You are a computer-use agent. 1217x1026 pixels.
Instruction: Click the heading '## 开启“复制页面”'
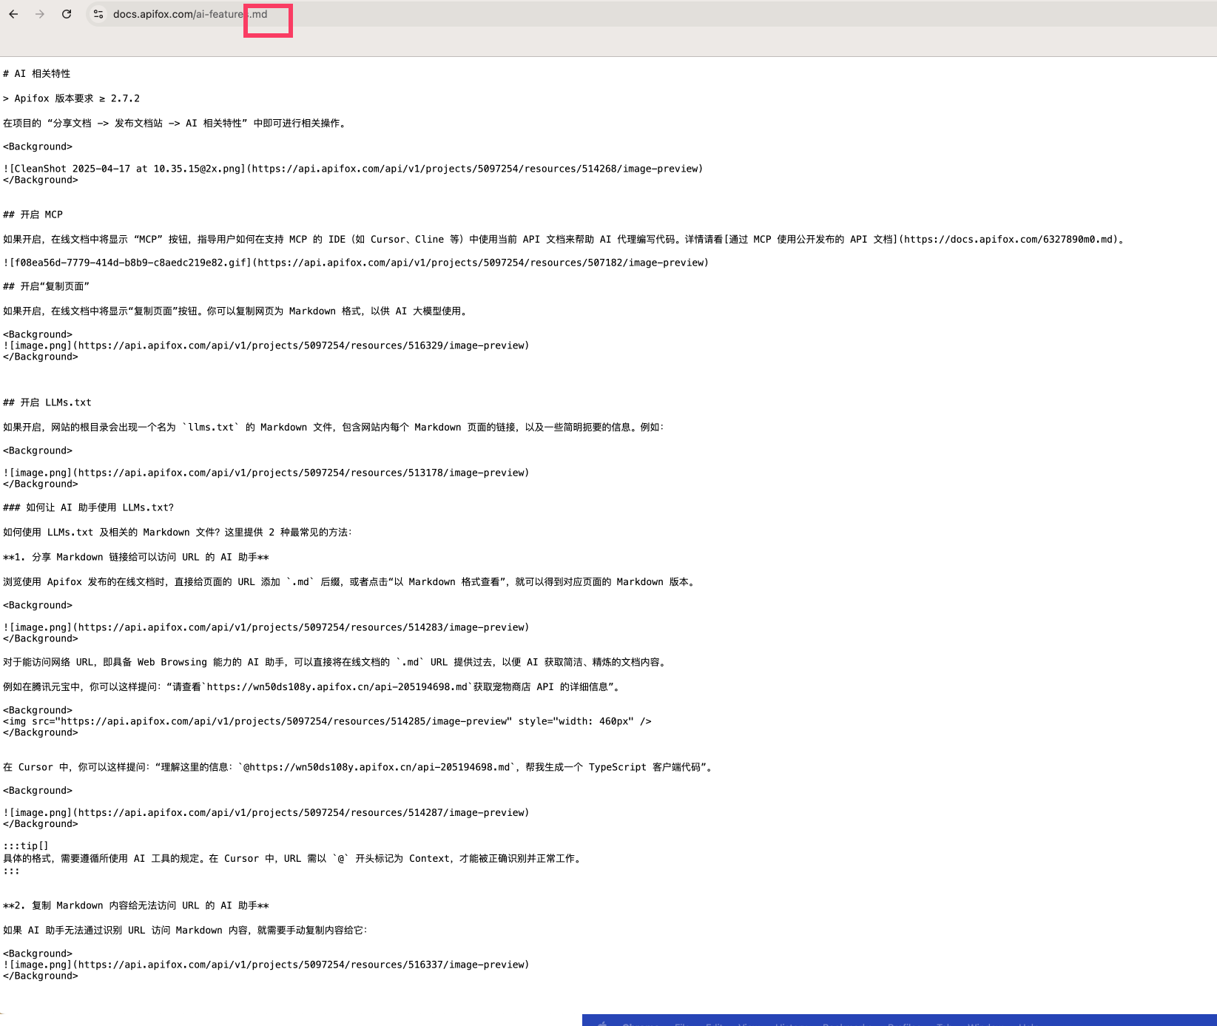point(47,286)
